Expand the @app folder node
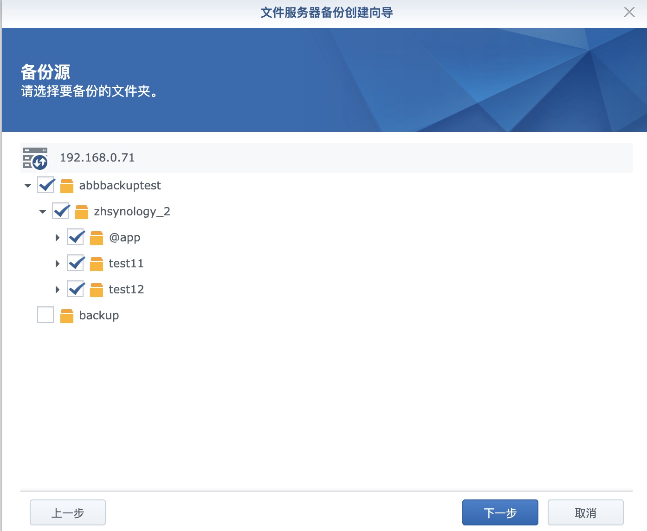Image resolution: width=647 pixels, height=531 pixels. click(x=58, y=238)
